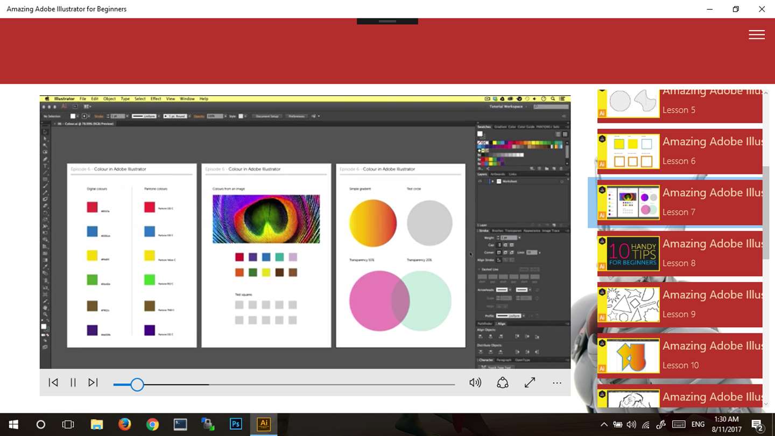Show hidden system tray icons
The height and width of the screenshot is (436, 775).
point(604,425)
